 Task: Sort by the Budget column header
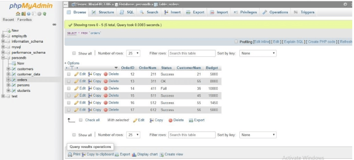(x=212, y=68)
